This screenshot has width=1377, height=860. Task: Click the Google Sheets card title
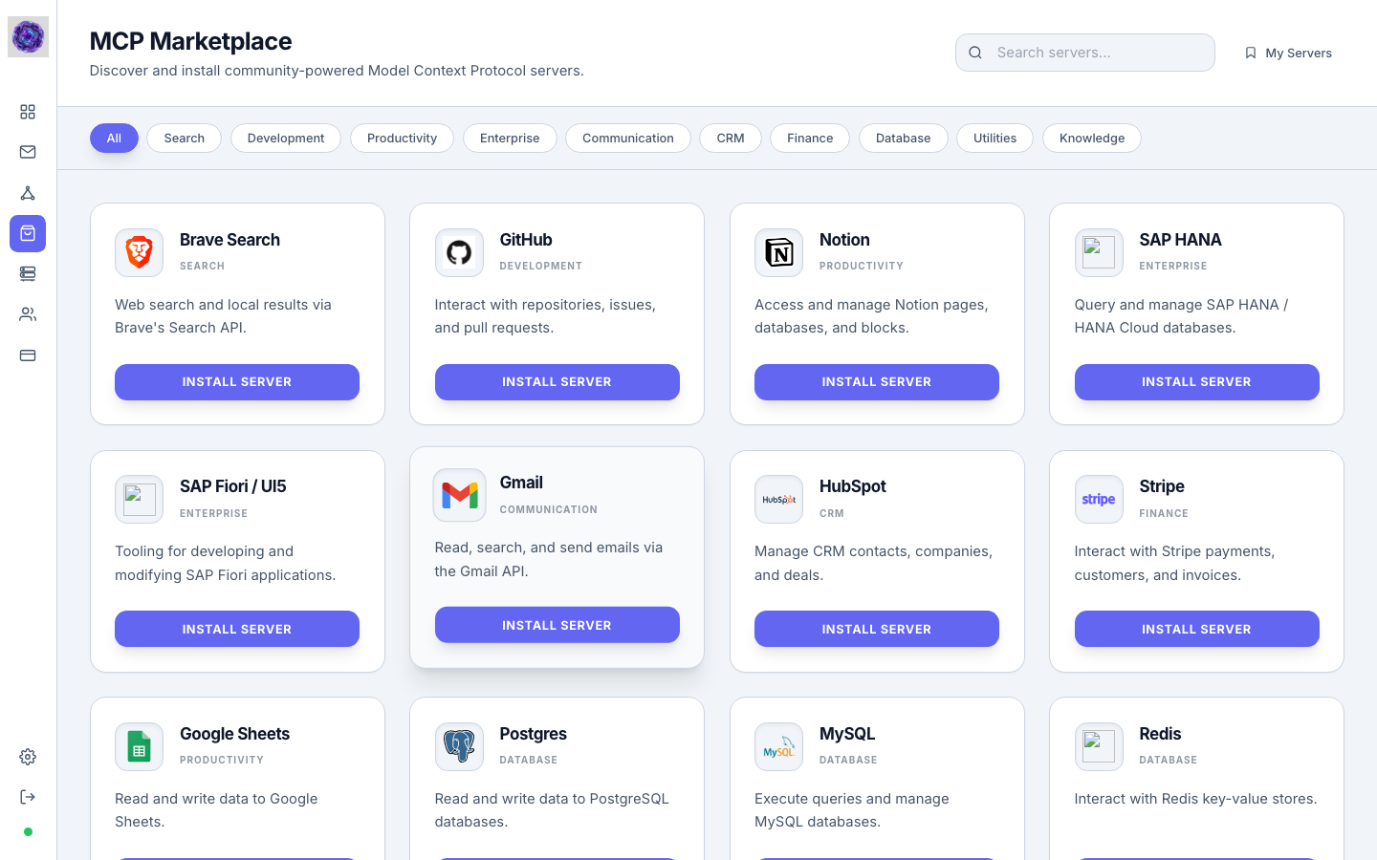(234, 734)
